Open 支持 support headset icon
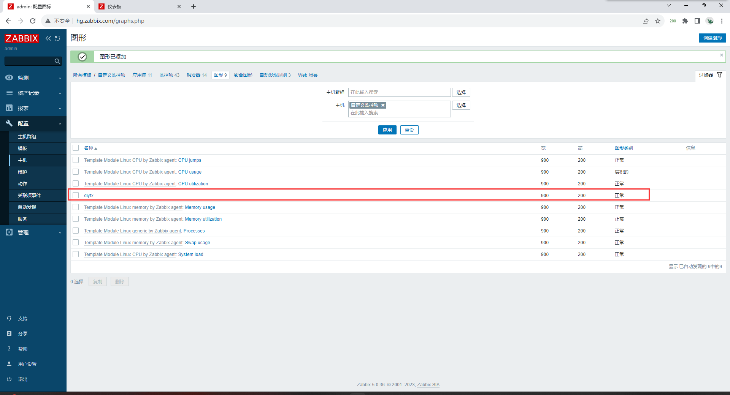 tap(9, 318)
